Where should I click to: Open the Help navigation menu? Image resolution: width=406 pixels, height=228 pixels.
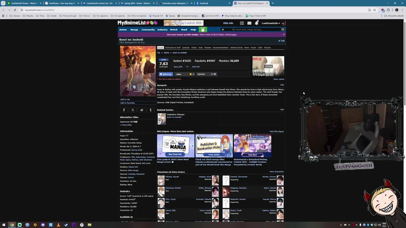click(193, 30)
